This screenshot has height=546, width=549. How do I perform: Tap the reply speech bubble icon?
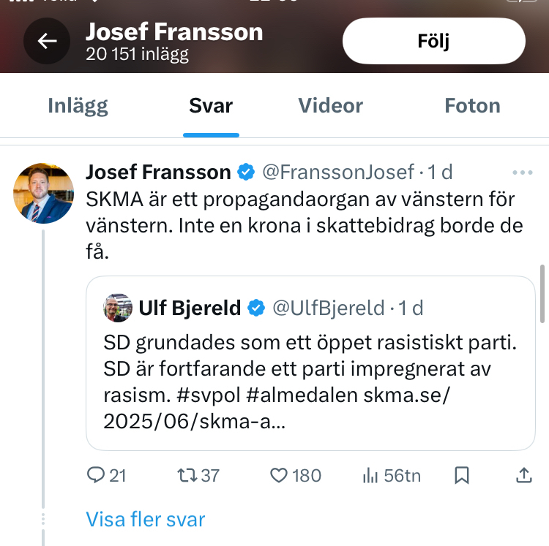[x=97, y=476]
